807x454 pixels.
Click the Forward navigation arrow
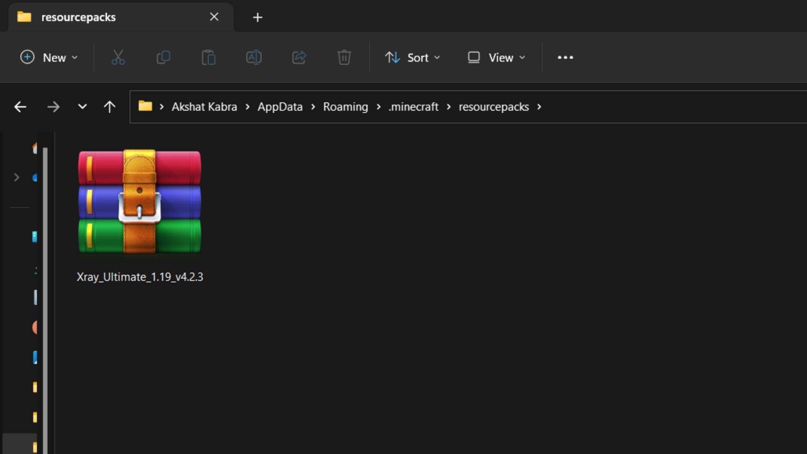pyautogui.click(x=54, y=107)
